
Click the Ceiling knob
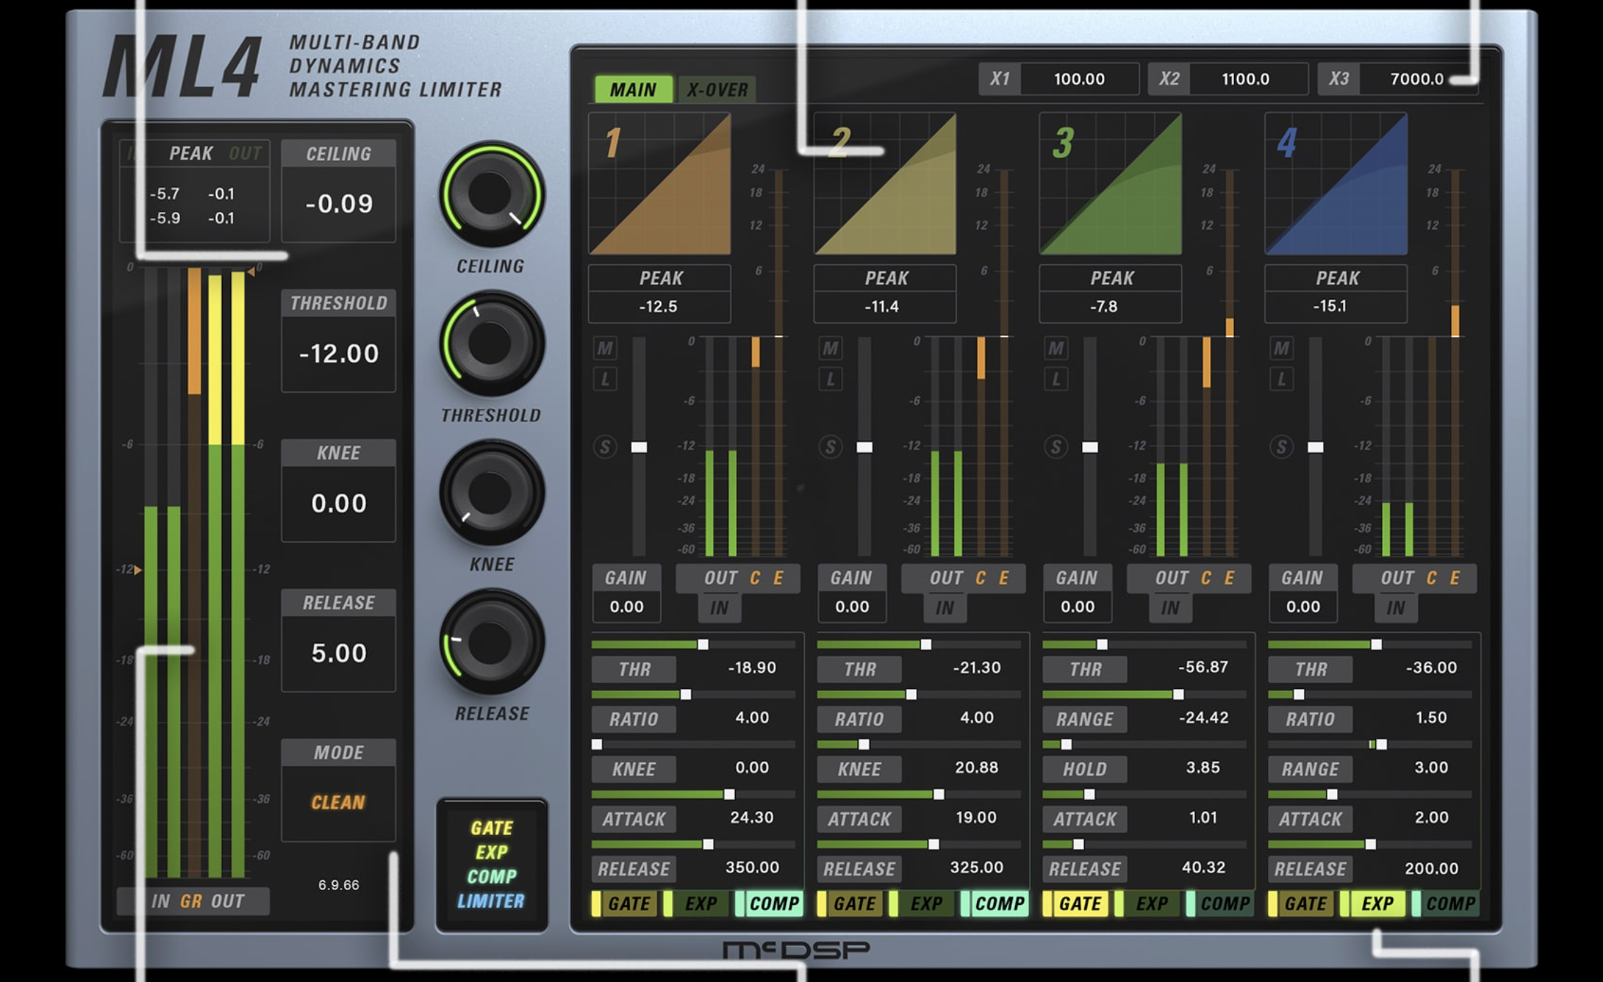[x=491, y=194]
